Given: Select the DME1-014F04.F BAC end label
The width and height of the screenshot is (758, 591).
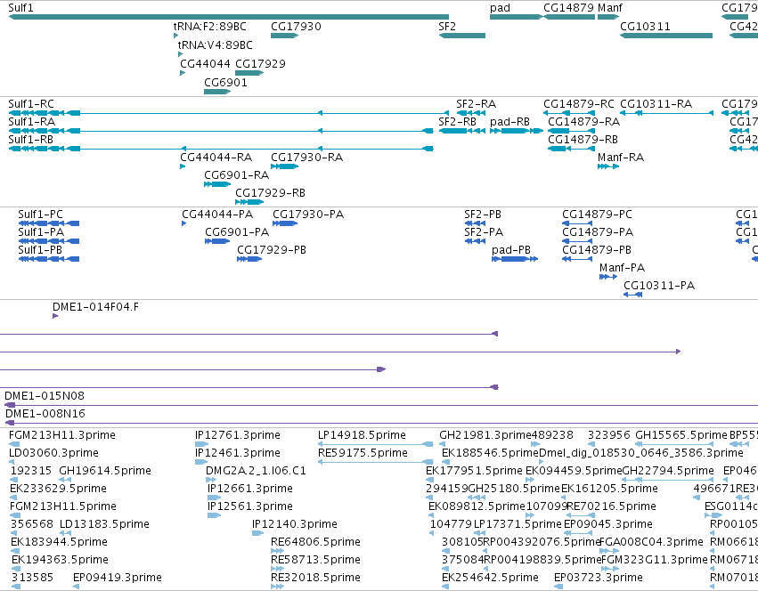Looking at the screenshot, I should 95,307.
